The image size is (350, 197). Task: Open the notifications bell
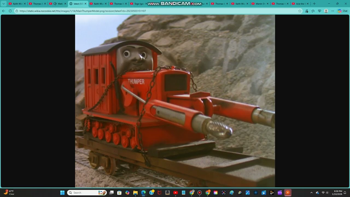click(x=345, y=193)
